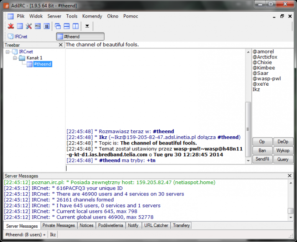Select the #theend switchbar button

[x=80, y=36]
